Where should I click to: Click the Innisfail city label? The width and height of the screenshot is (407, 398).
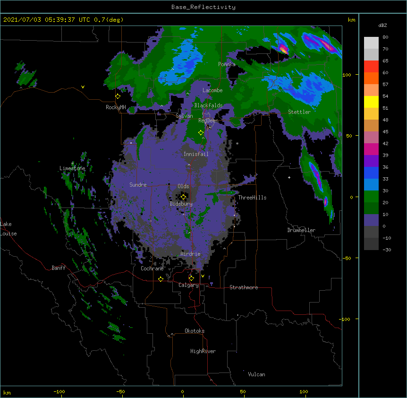click(196, 154)
